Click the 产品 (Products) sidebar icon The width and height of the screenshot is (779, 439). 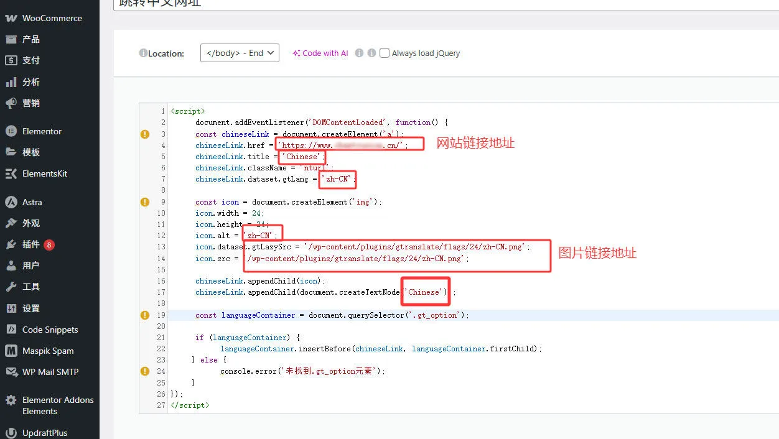(11, 39)
